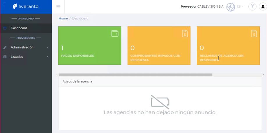Open Reclamos de Agencia sin Responder card
The width and height of the screenshot is (267, 133).
(228, 46)
